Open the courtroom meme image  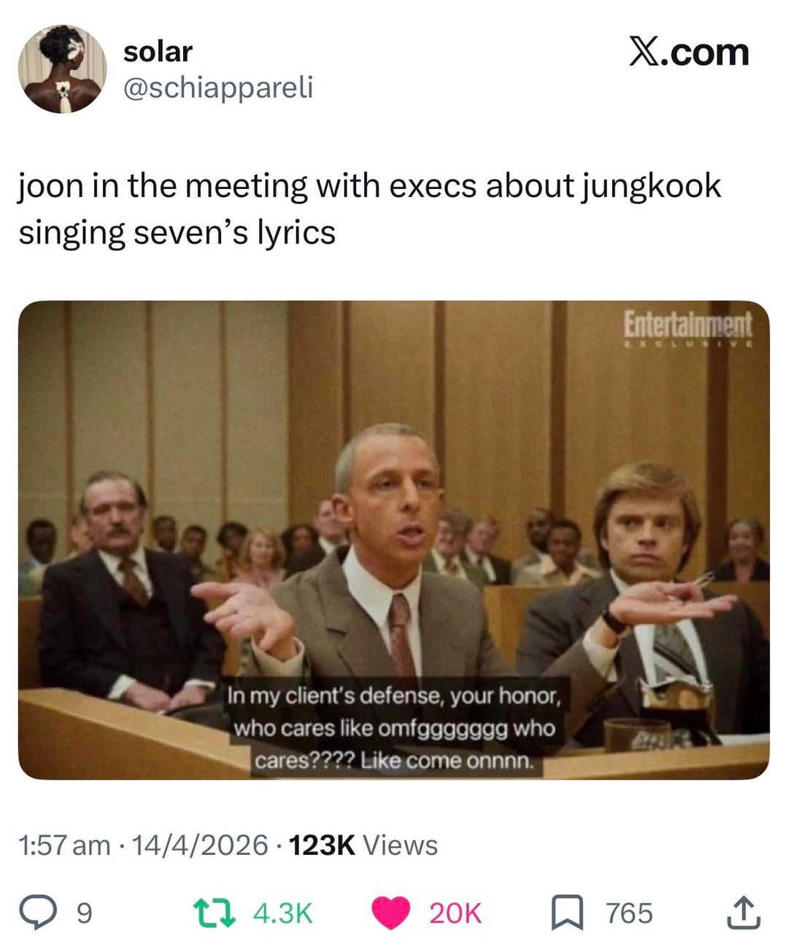click(394, 540)
